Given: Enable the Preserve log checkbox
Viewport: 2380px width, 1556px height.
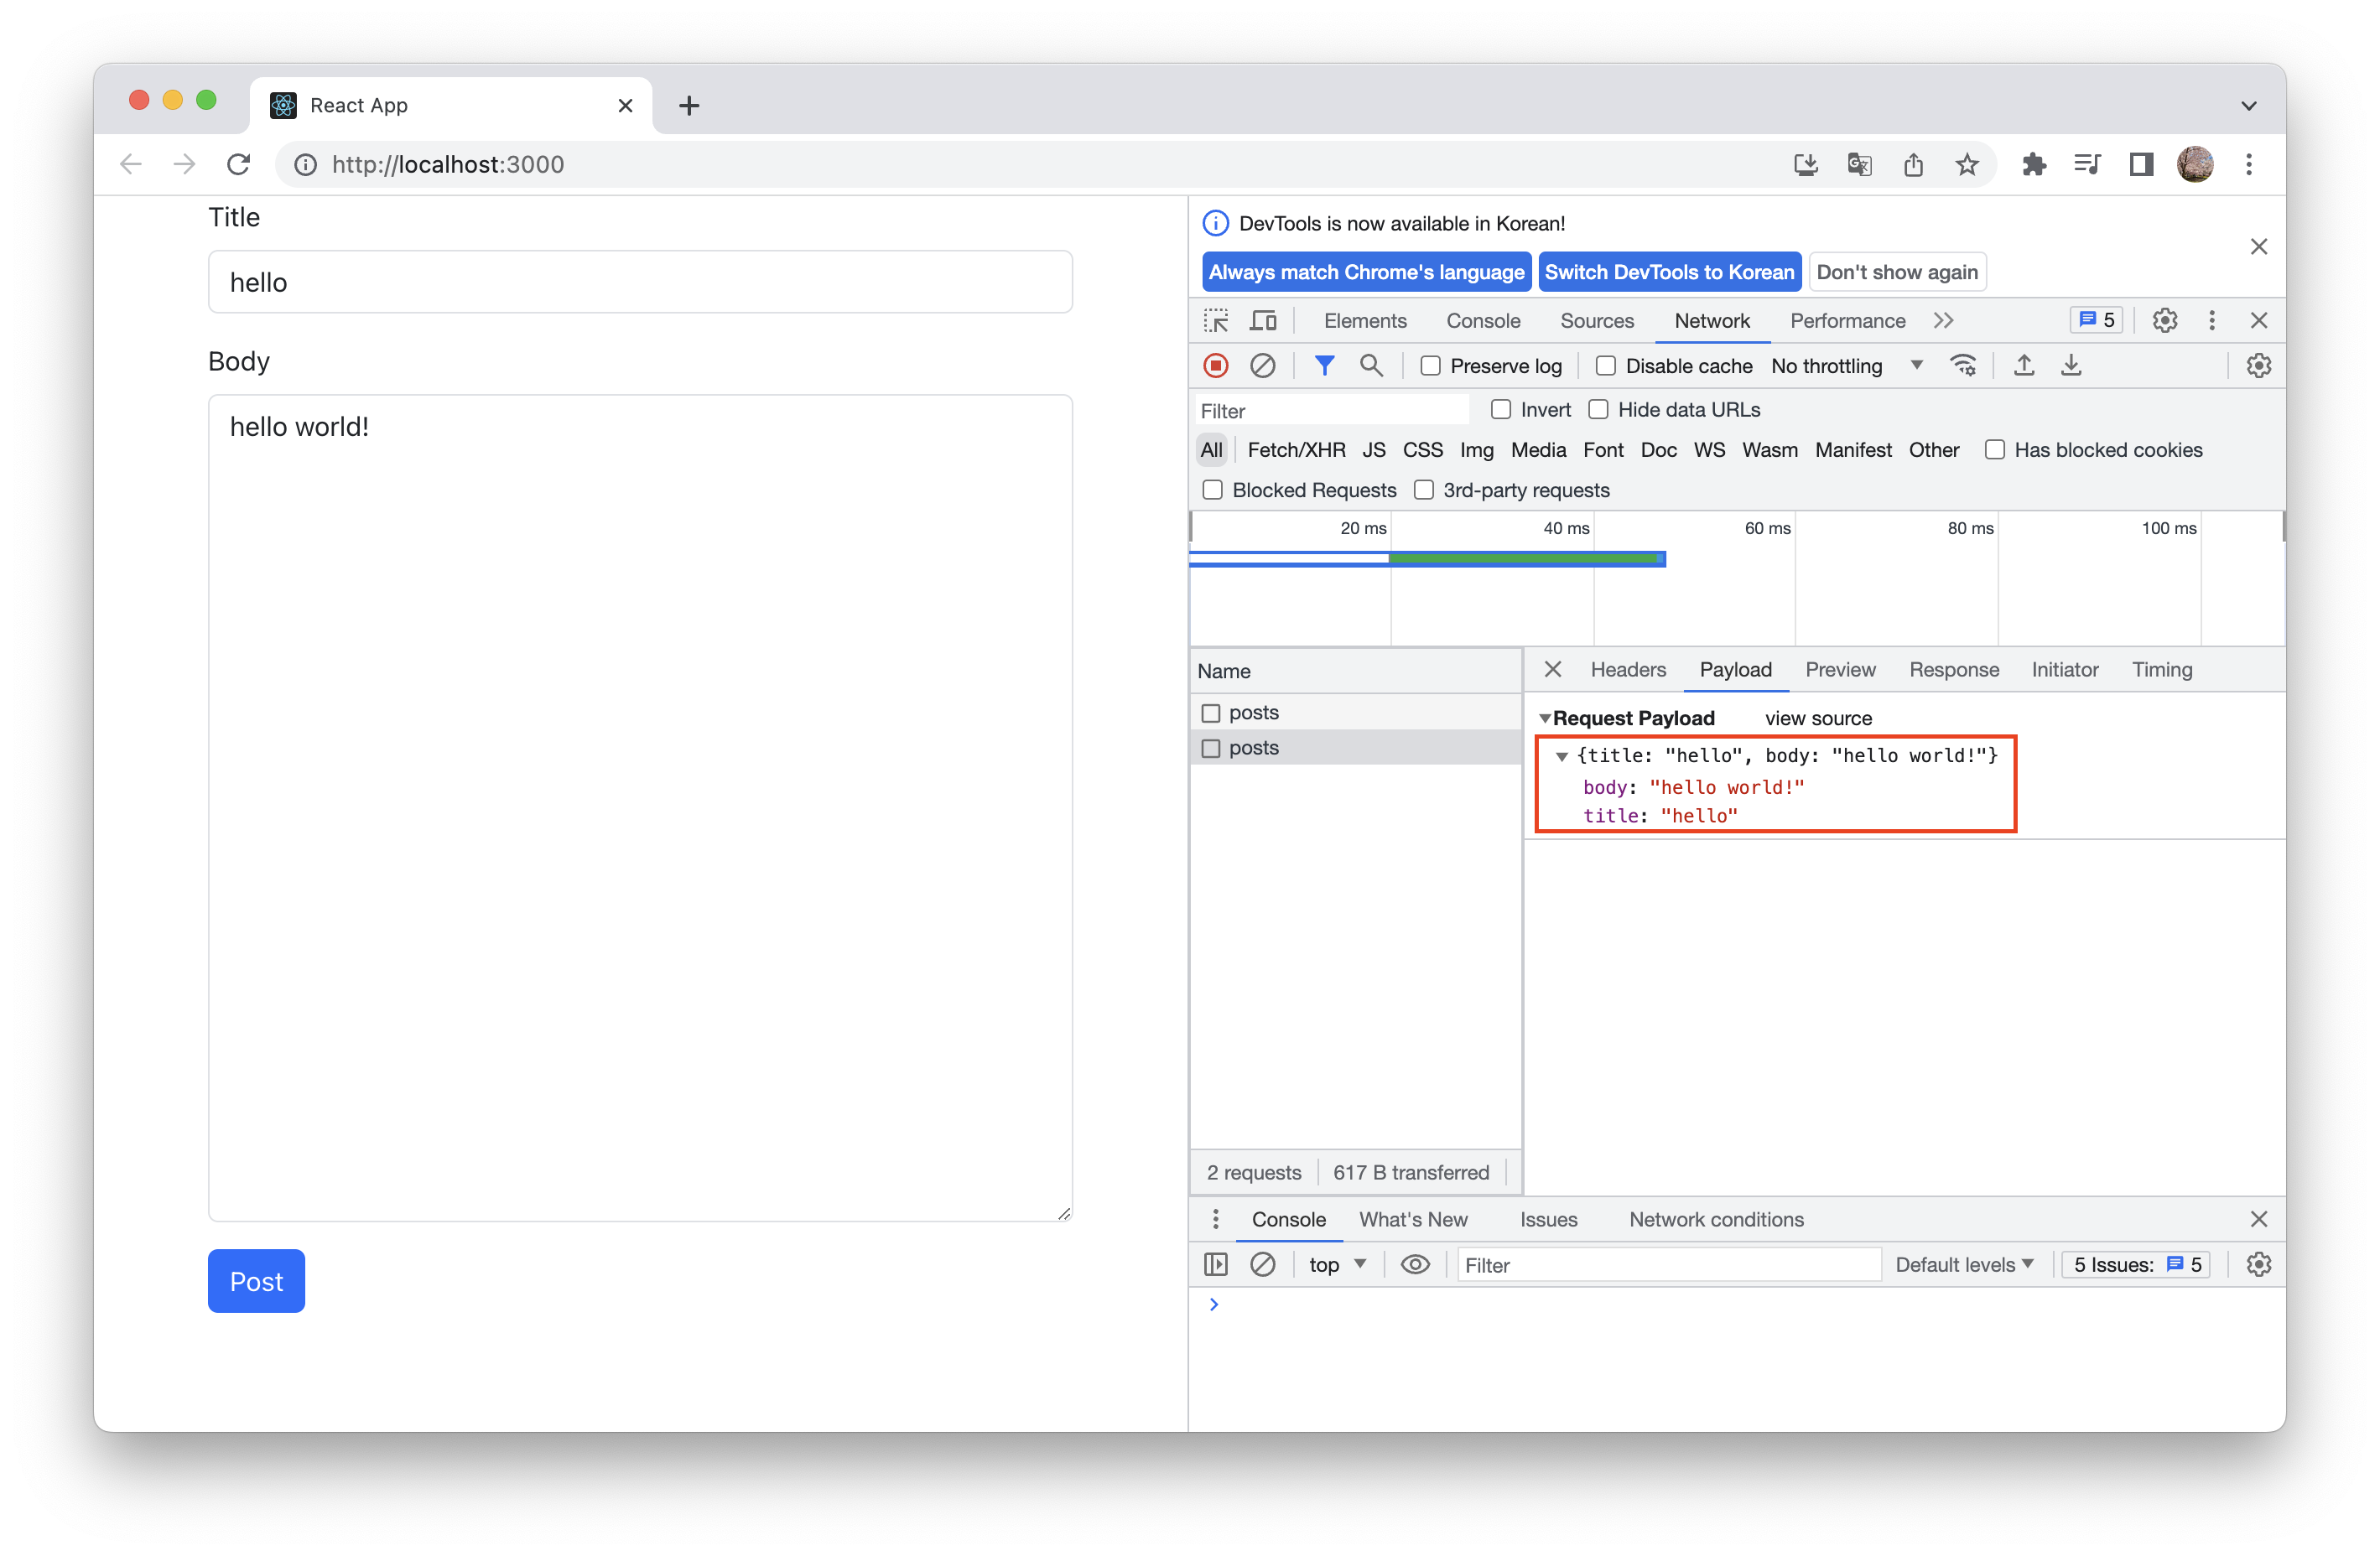Looking at the screenshot, I should (1430, 365).
